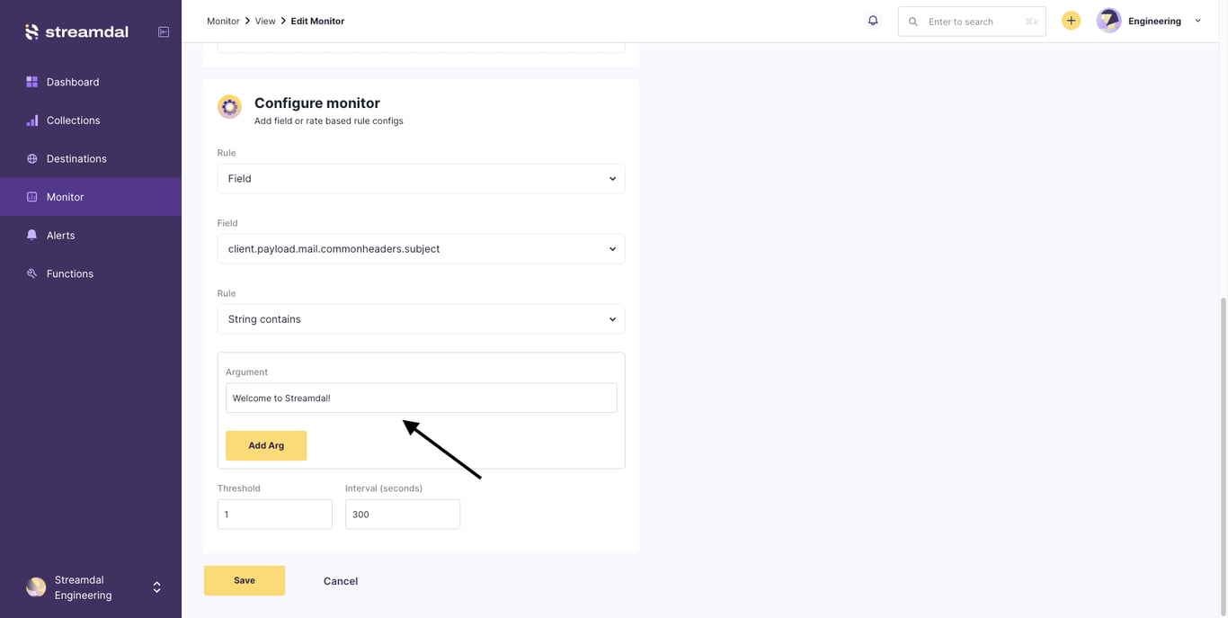The height and width of the screenshot is (618, 1228).
Task: Expand the Engineering account menu chevron
Action: point(1197,21)
